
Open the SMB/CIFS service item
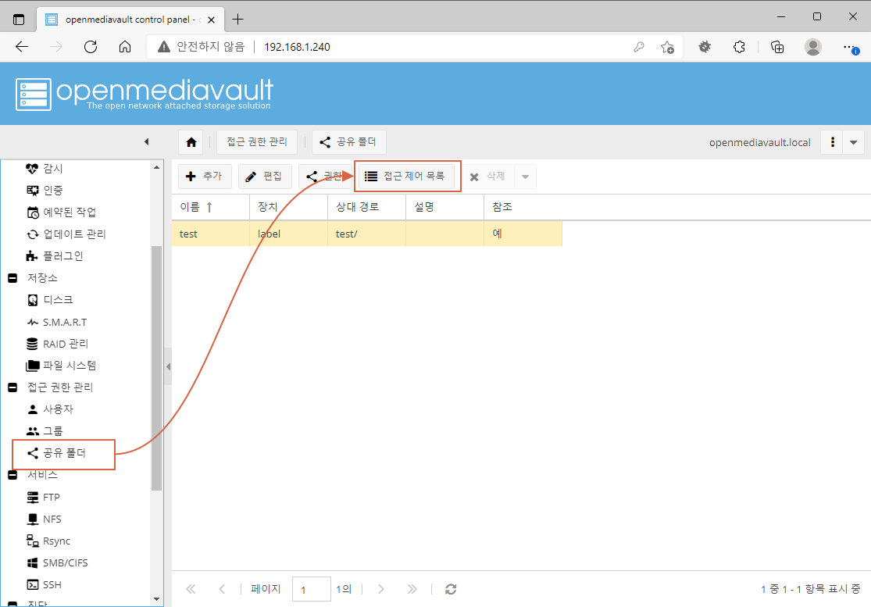pos(57,562)
